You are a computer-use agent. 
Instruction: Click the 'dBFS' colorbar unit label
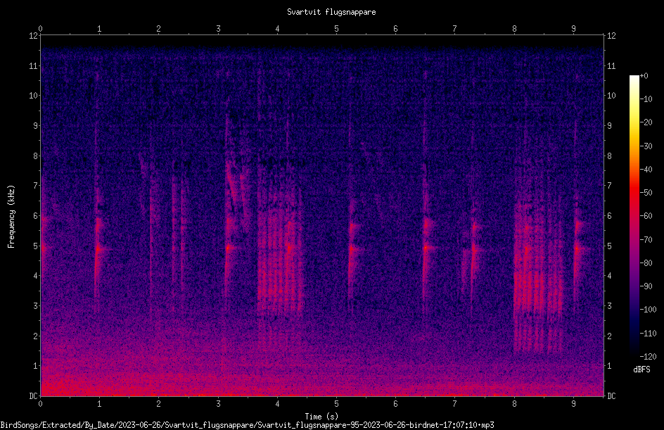point(641,369)
